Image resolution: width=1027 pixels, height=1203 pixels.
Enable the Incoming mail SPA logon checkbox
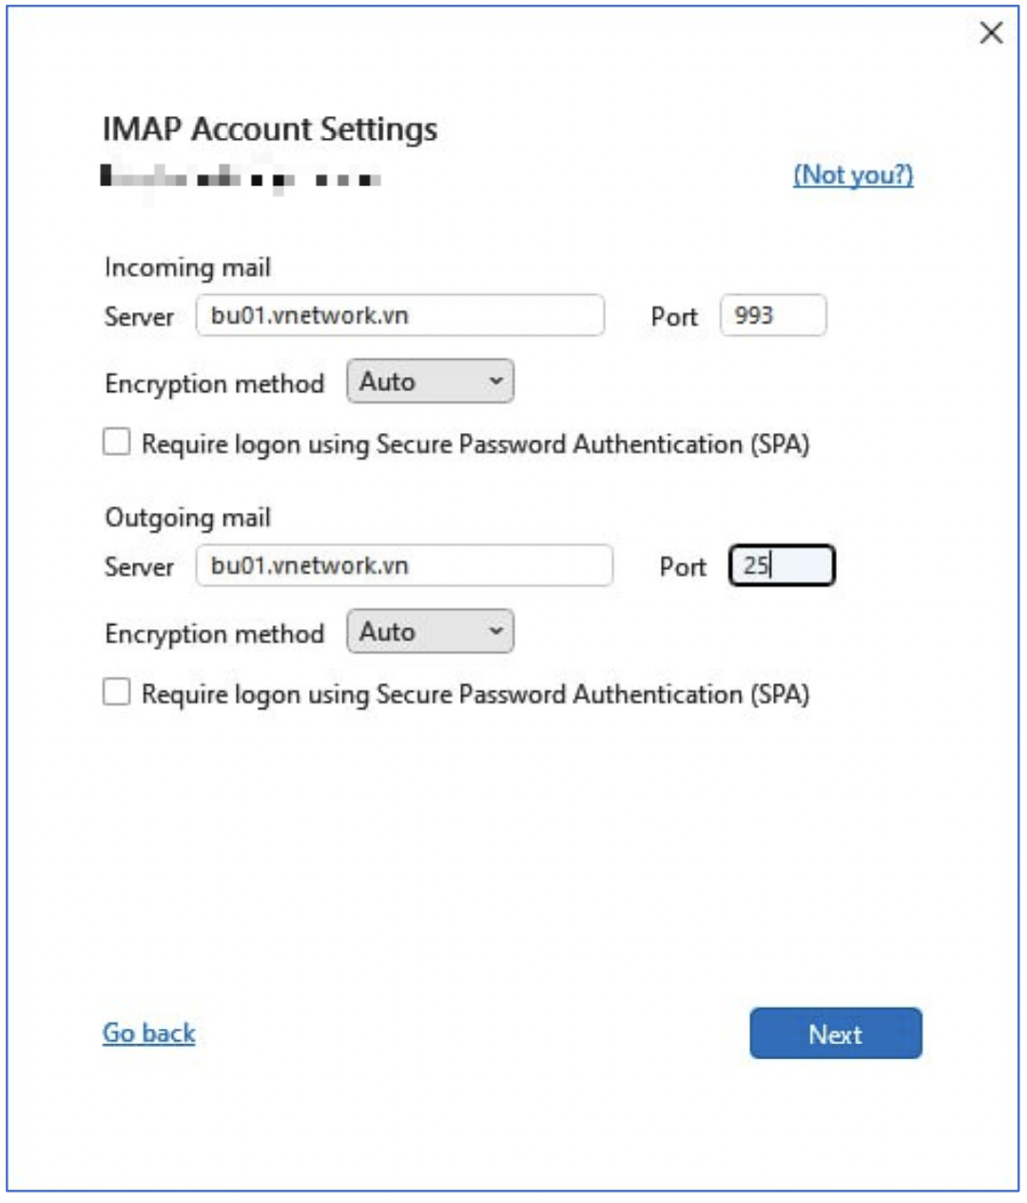coord(117,443)
